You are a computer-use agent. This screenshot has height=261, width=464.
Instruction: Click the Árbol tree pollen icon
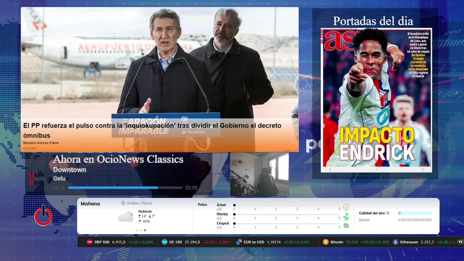tap(346, 207)
